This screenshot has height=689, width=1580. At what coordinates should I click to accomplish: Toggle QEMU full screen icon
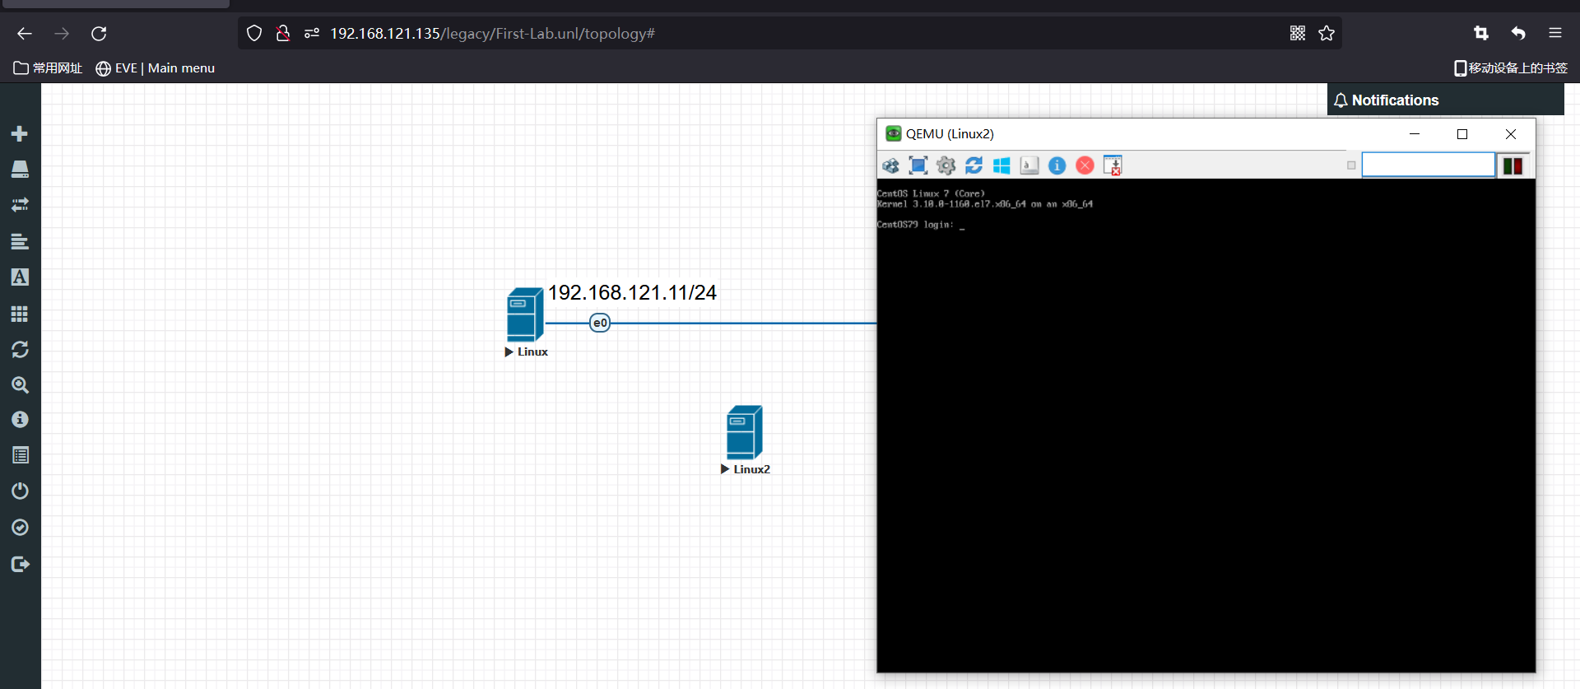point(918,165)
